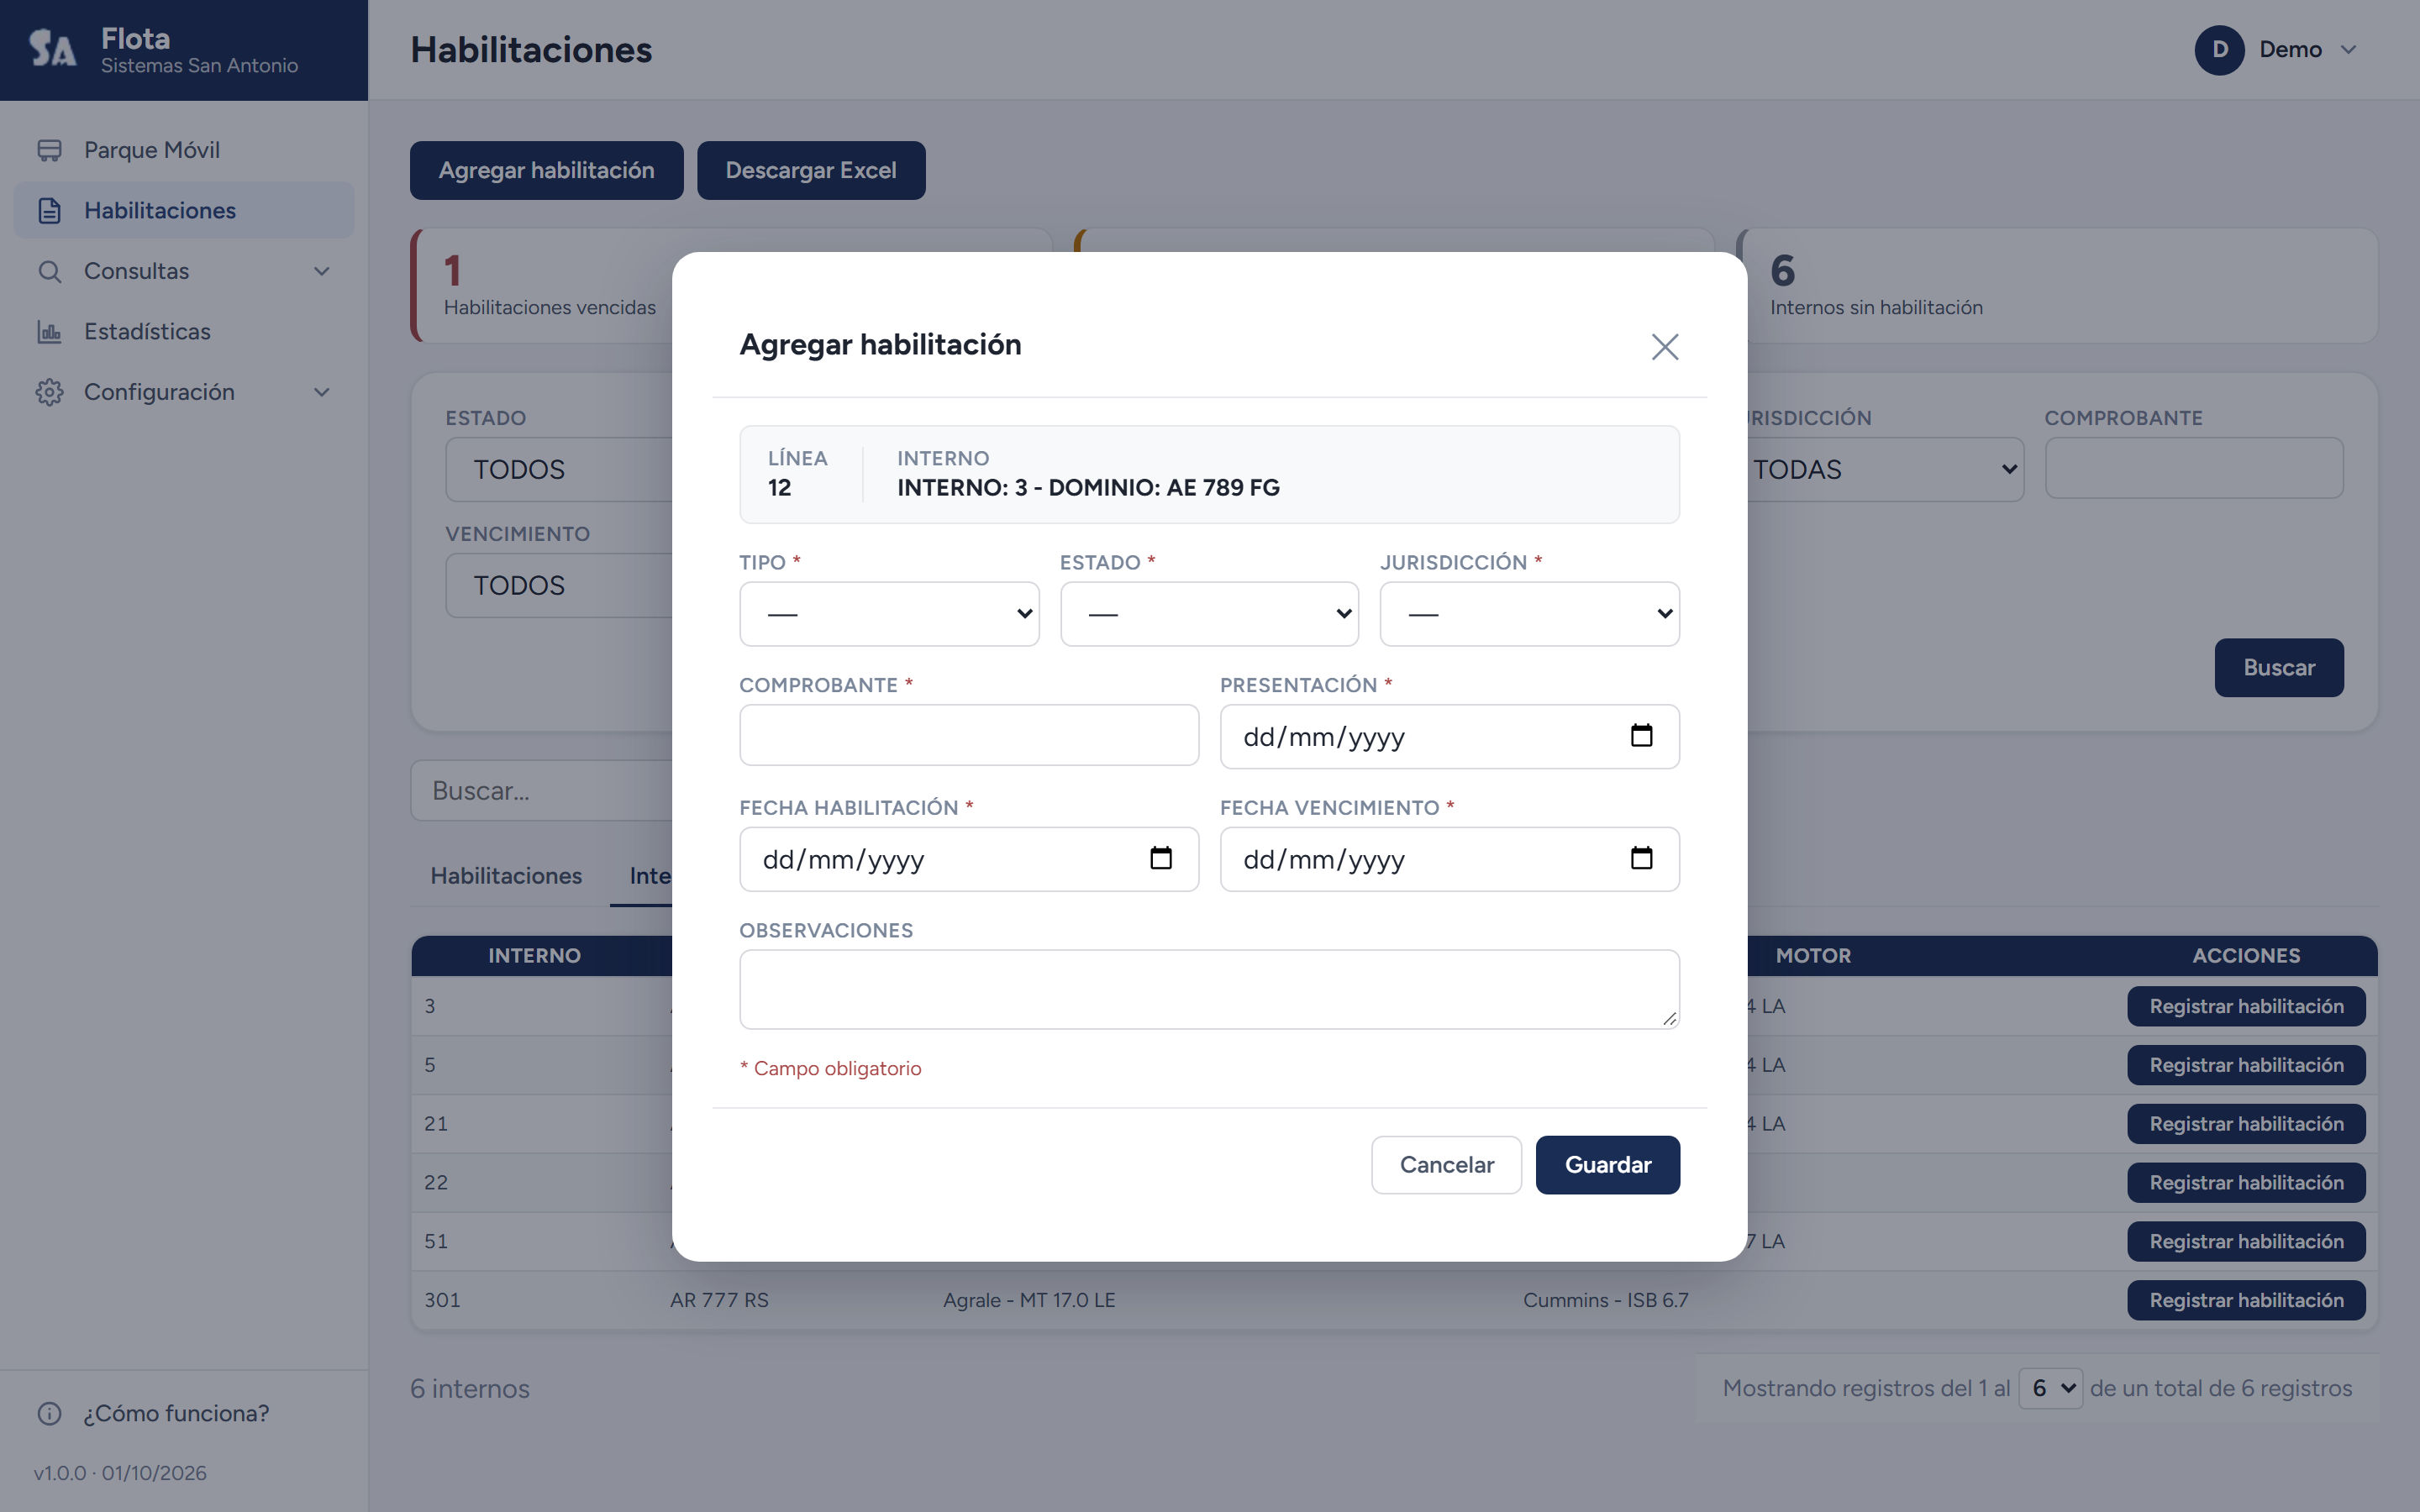This screenshot has width=2420, height=1512.
Task: Close the Agregar habilitación dialog with X
Action: 1664,347
